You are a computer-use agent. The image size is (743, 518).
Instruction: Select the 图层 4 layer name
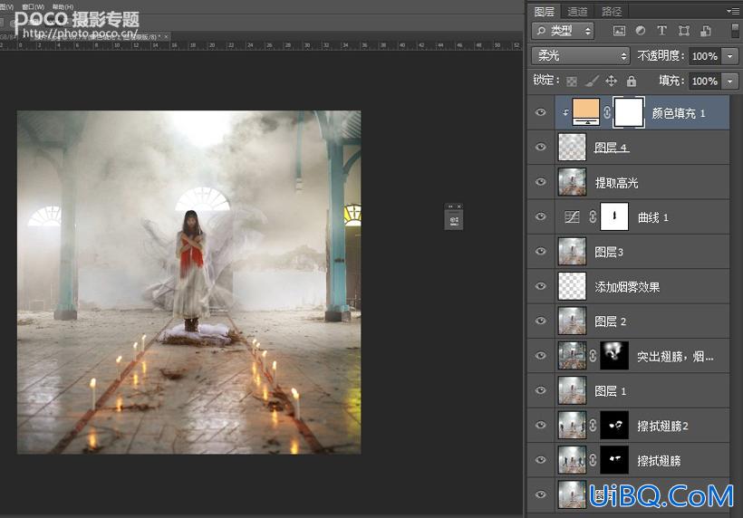tap(612, 148)
